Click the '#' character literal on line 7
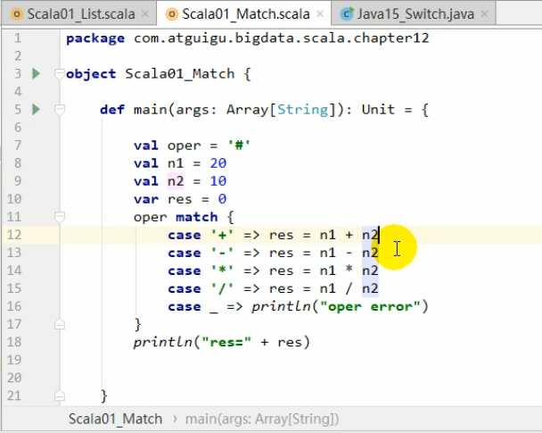This screenshot has height=433, width=542. [x=239, y=145]
